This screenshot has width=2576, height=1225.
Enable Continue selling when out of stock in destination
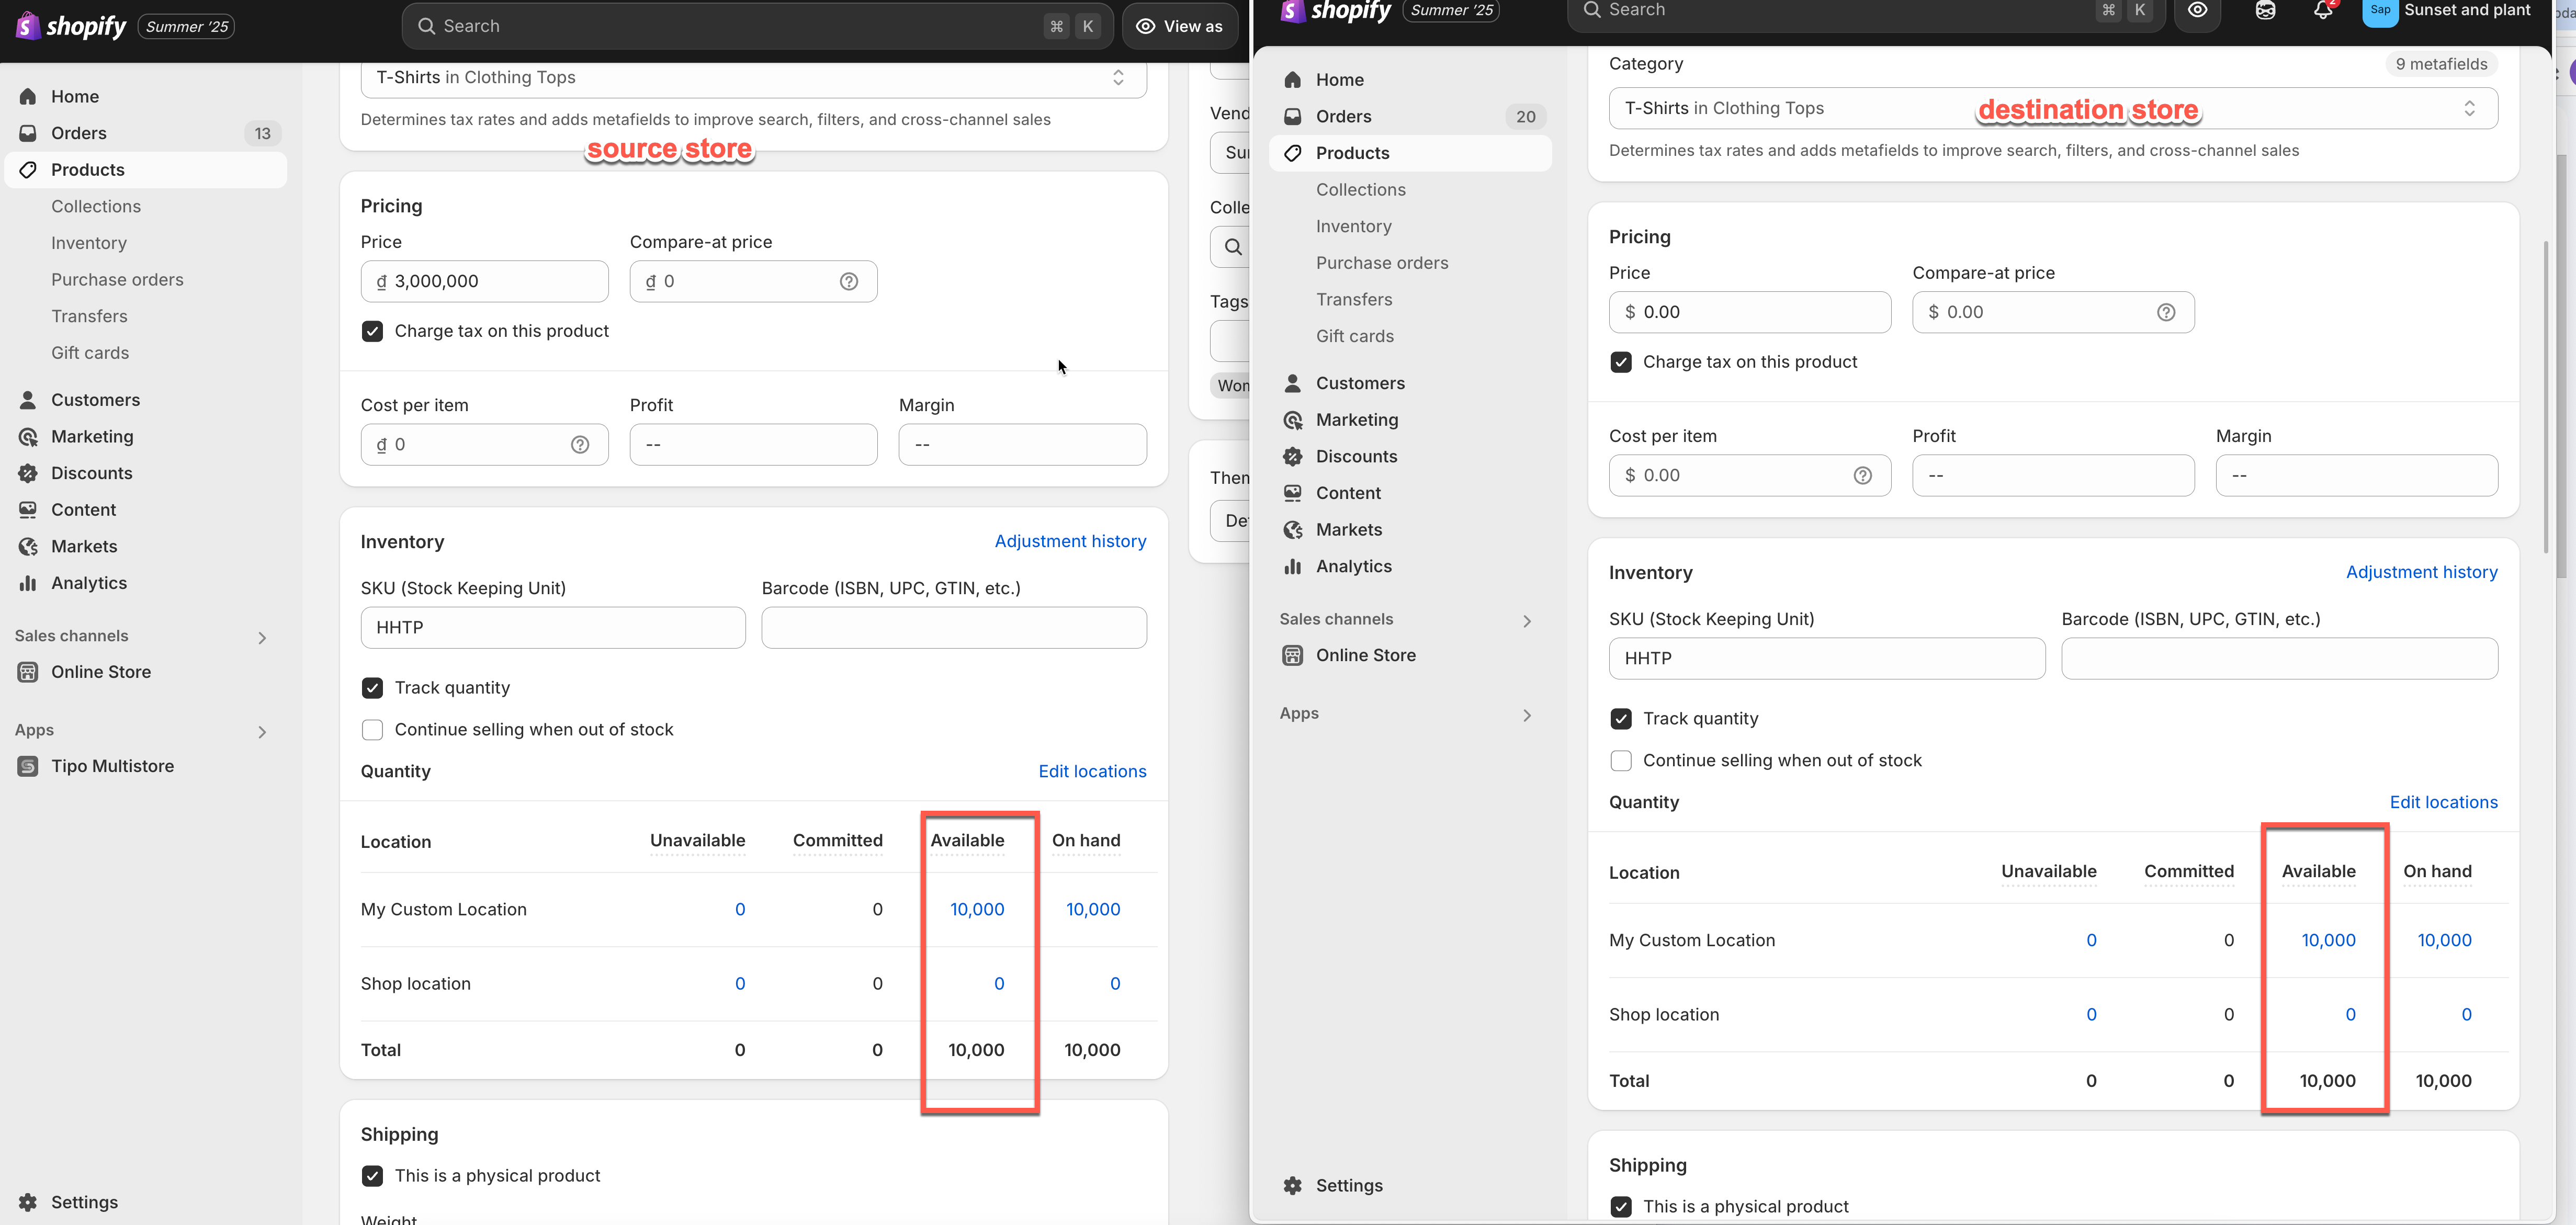point(1621,761)
